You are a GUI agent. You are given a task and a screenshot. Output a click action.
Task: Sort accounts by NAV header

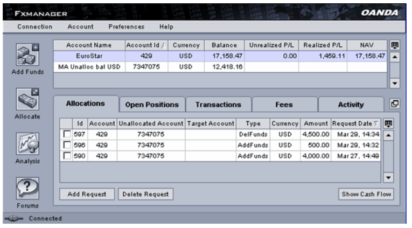(367, 45)
